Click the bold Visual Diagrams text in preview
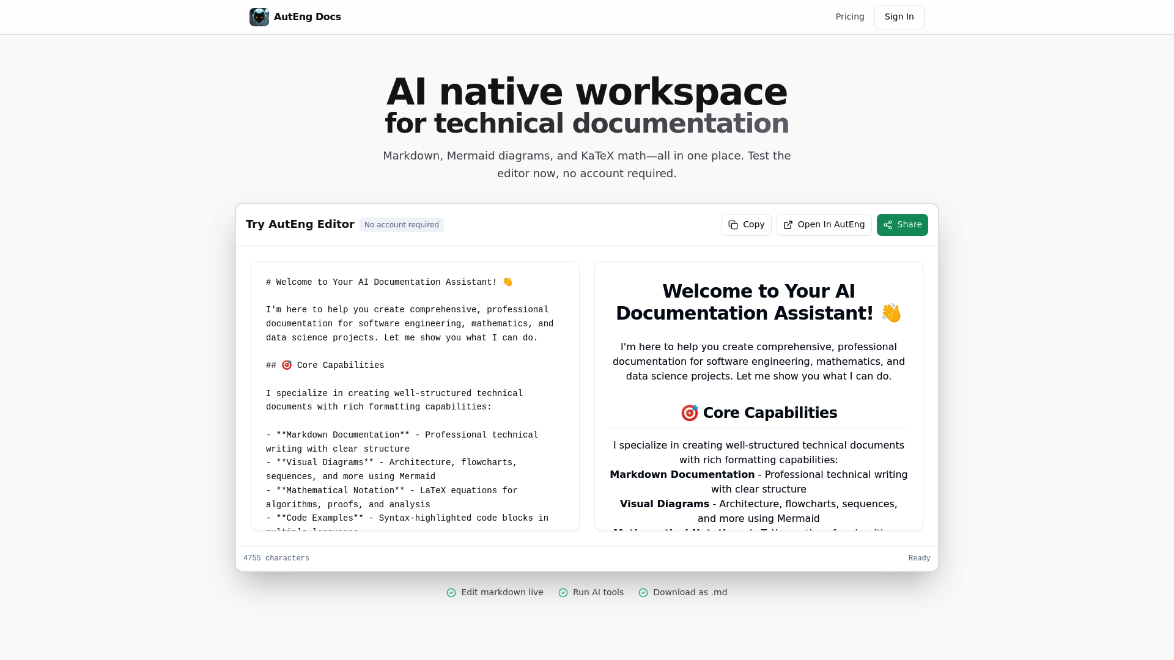1174x660 pixels. (x=664, y=504)
